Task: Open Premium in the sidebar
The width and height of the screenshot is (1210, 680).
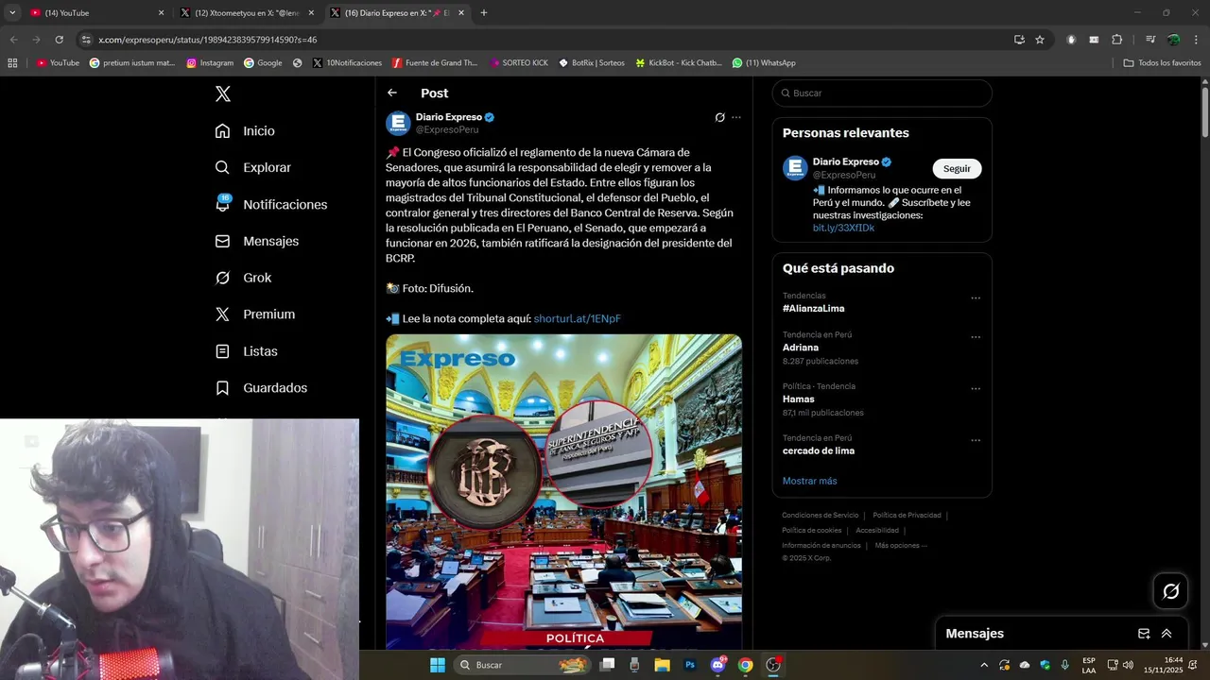Action: click(x=254, y=314)
